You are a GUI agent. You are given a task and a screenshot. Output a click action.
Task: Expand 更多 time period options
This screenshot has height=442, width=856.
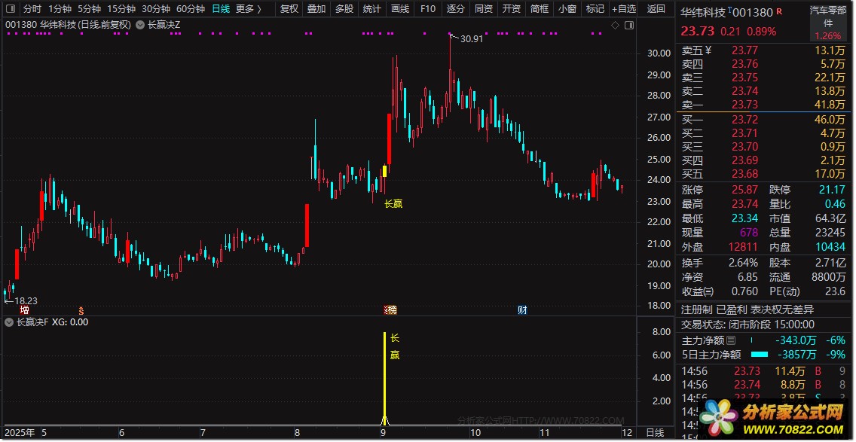click(249, 9)
